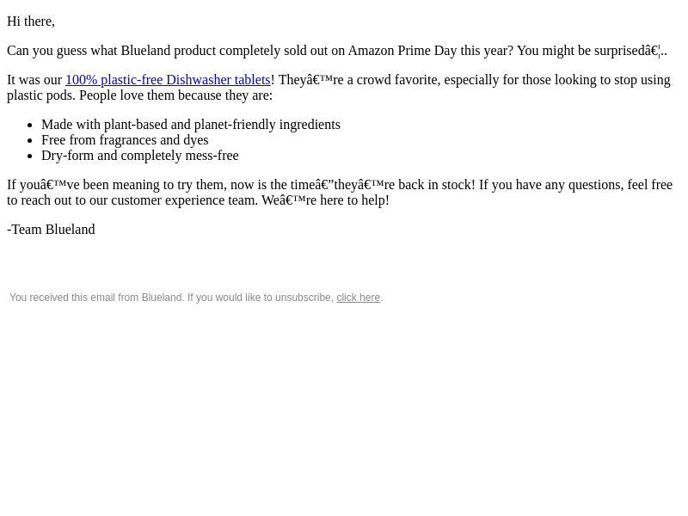The image size is (688, 516).
Task: Click the 'Hi there,' greeting text
Action: pos(31,21)
